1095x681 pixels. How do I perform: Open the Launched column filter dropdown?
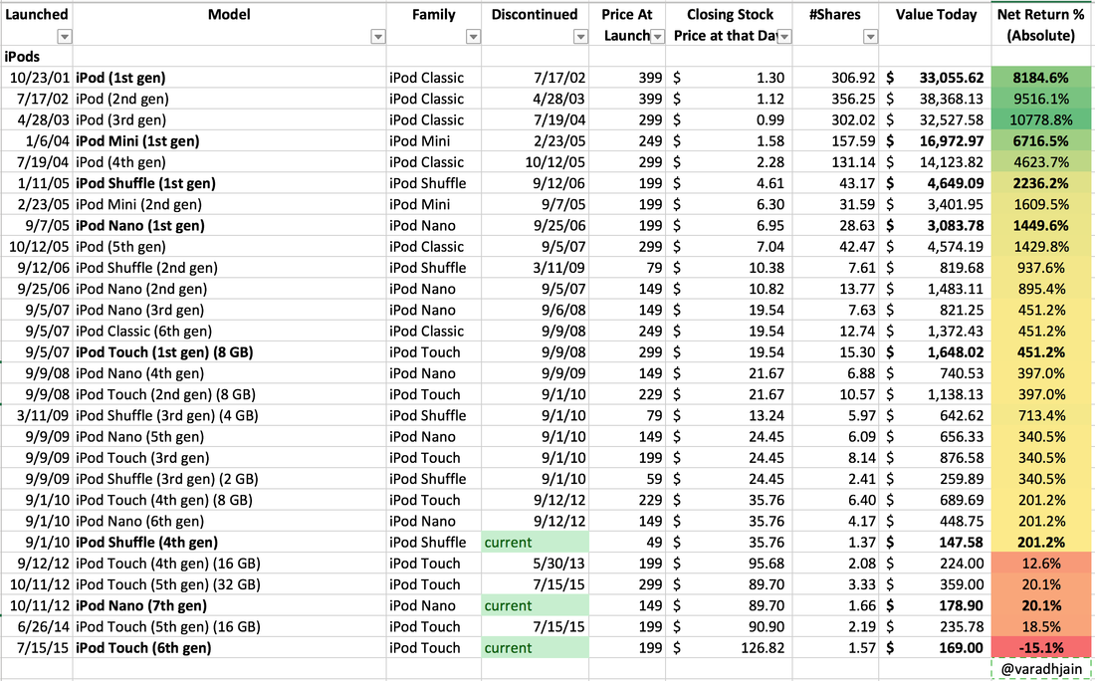[x=65, y=37]
